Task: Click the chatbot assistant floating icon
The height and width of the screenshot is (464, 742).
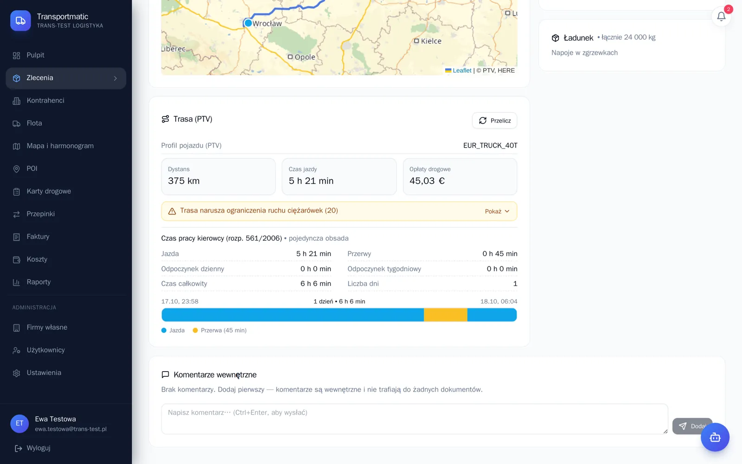Action: tap(715, 437)
